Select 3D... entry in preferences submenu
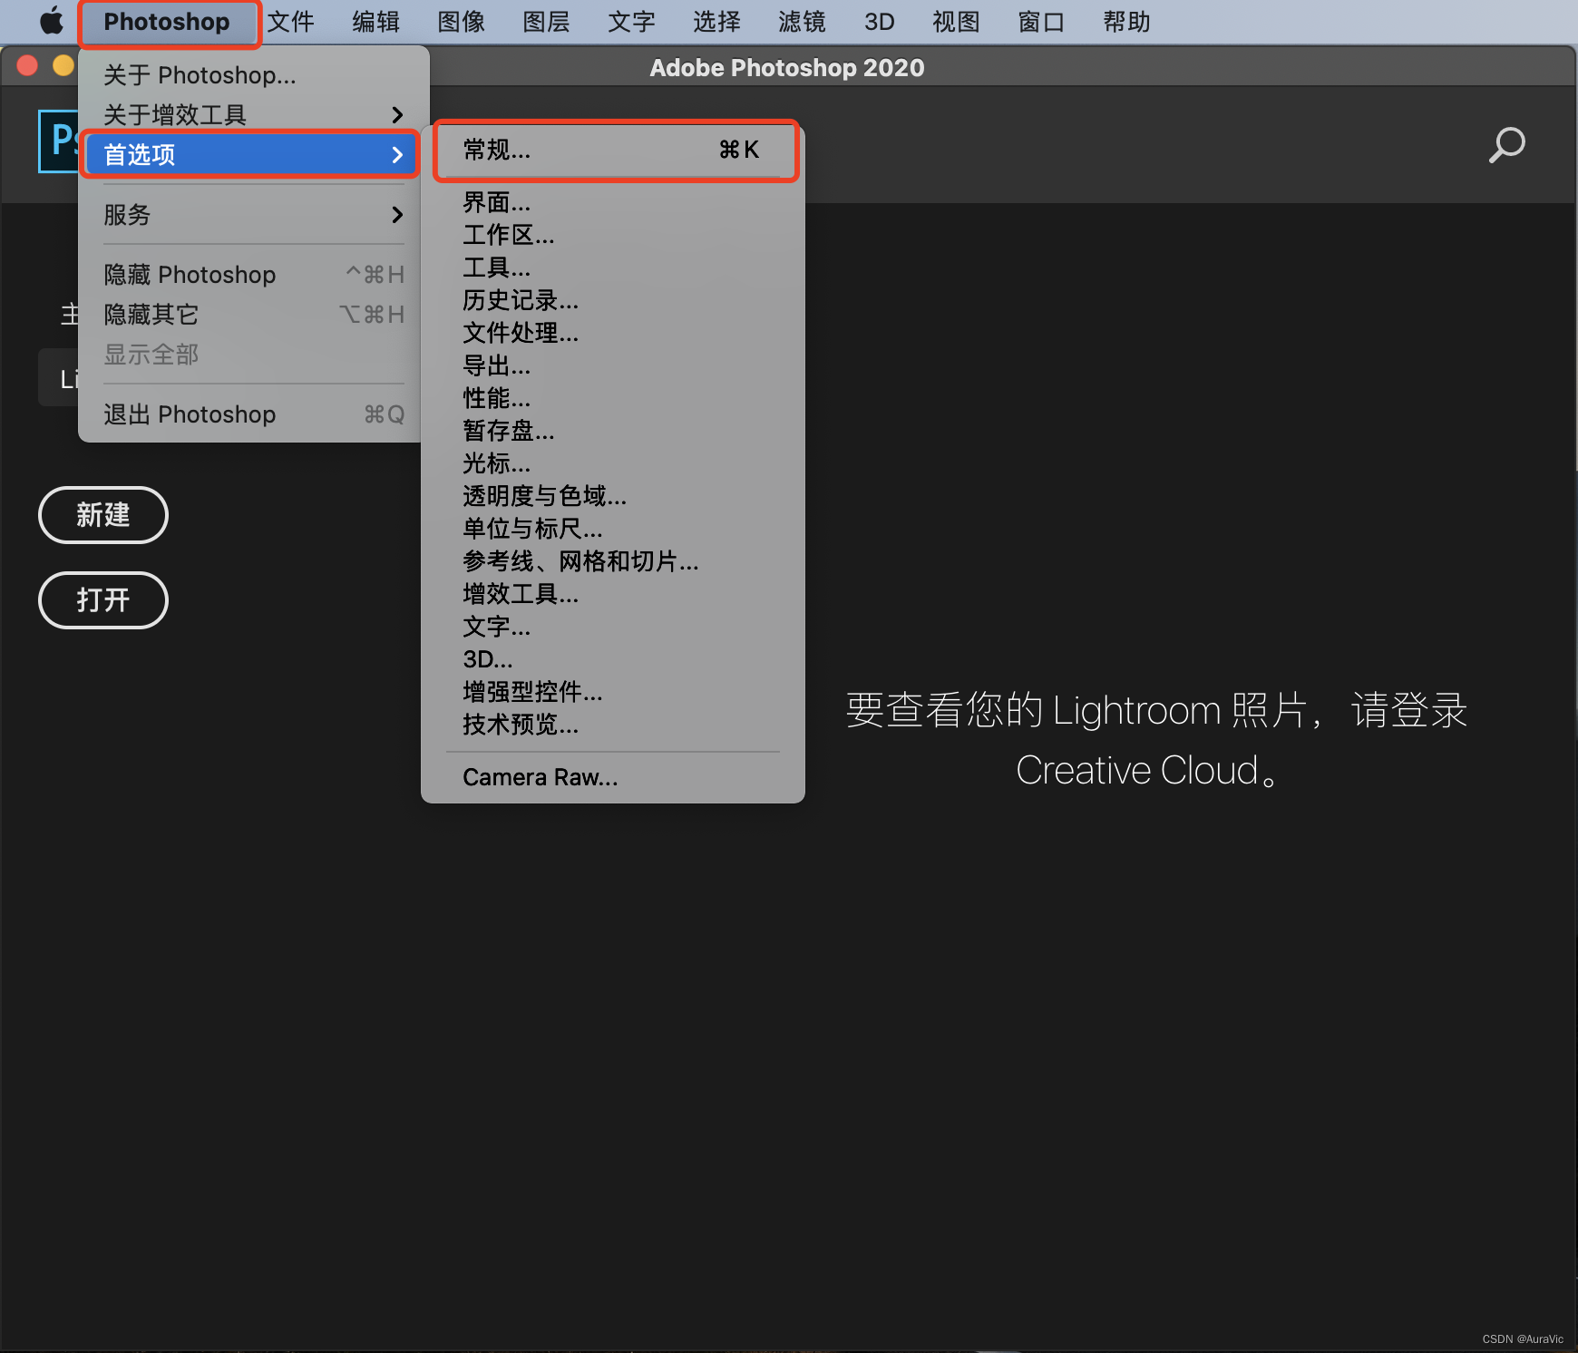Image resolution: width=1578 pixels, height=1353 pixels. [613, 659]
